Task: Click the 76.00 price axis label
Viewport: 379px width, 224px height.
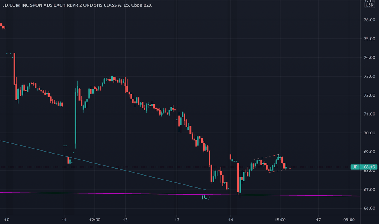Action: pos(369,20)
